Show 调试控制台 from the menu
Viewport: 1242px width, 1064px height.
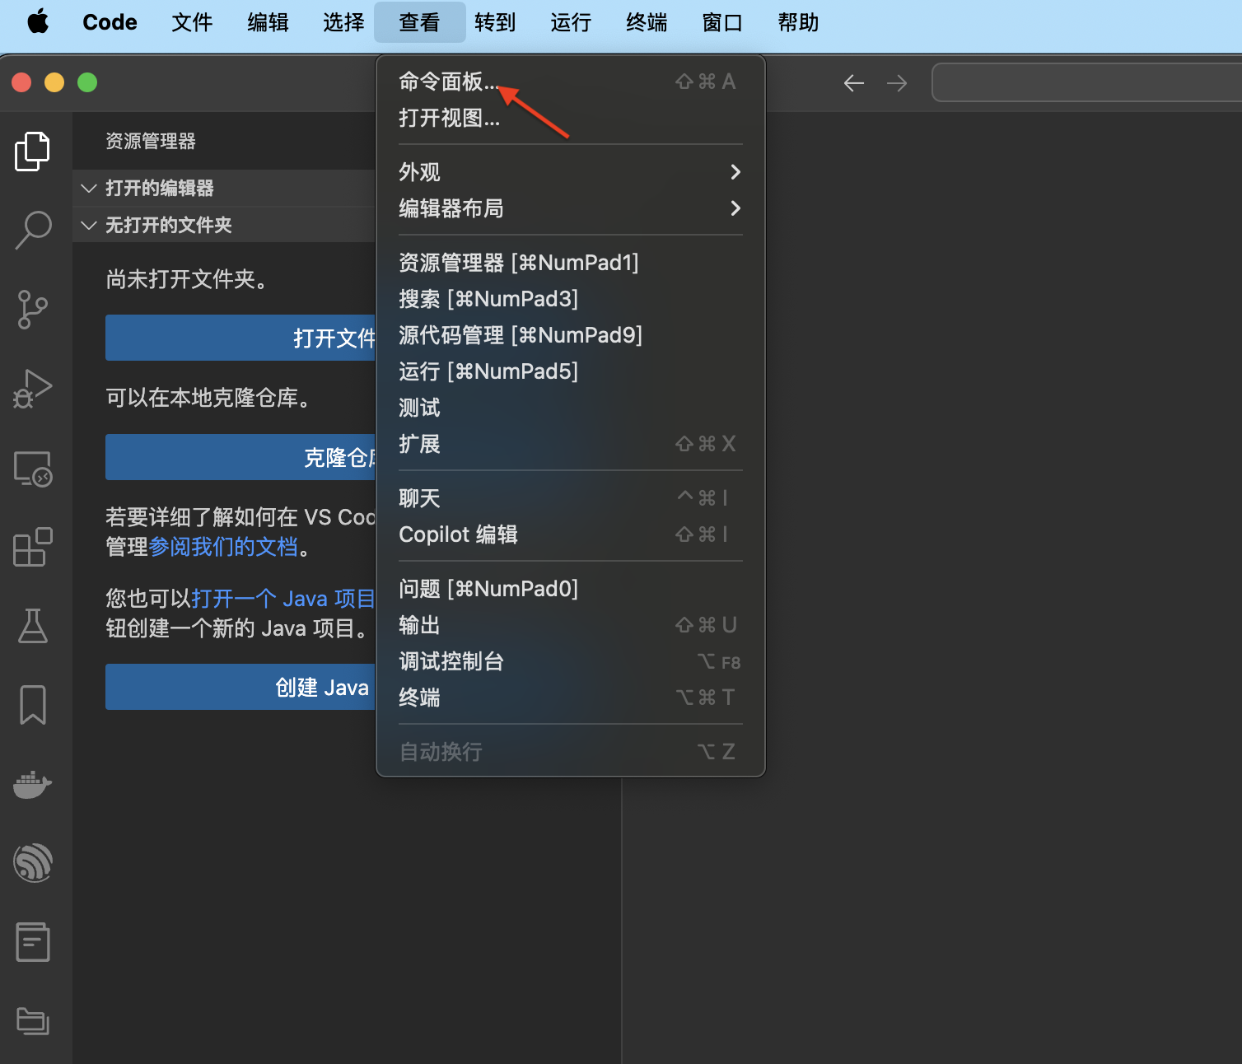pos(571,661)
